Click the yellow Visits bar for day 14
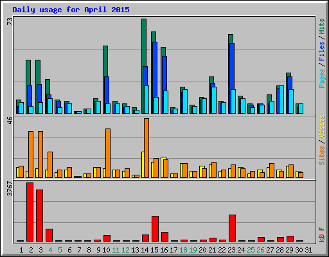The width and height of the screenshot is (329, 257). pos(143,164)
